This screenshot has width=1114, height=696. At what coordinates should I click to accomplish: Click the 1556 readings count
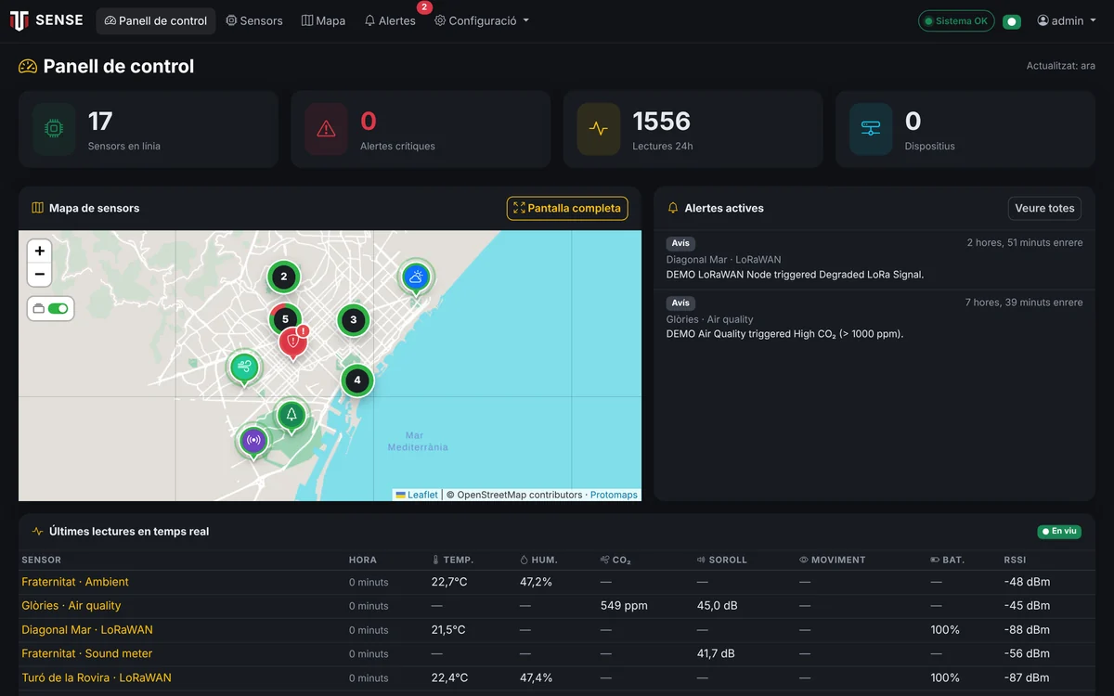point(662,122)
